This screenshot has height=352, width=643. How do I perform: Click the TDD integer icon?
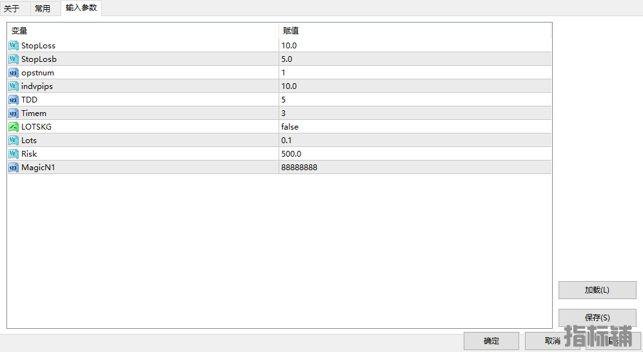pyautogui.click(x=14, y=100)
